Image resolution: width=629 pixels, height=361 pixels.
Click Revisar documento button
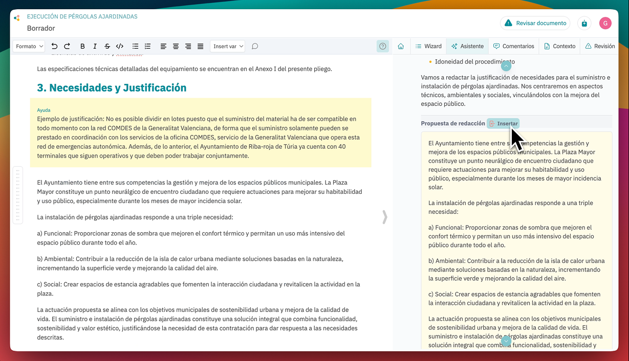pyautogui.click(x=535, y=23)
